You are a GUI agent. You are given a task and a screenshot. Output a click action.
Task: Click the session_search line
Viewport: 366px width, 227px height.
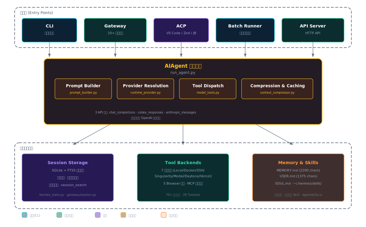(x=68, y=185)
